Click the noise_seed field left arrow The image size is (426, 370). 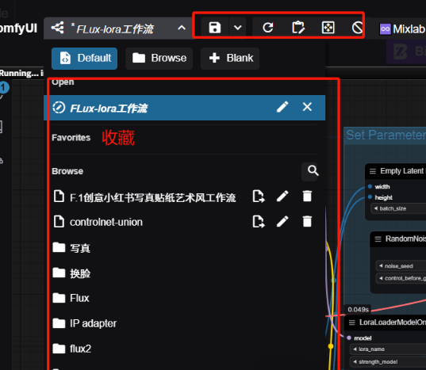(x=381, y=266)
